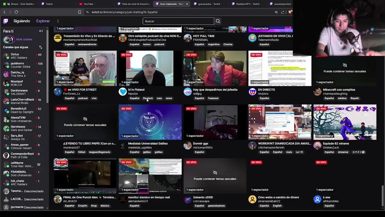Click the Featured tag under willjpg

click(213, 98)
